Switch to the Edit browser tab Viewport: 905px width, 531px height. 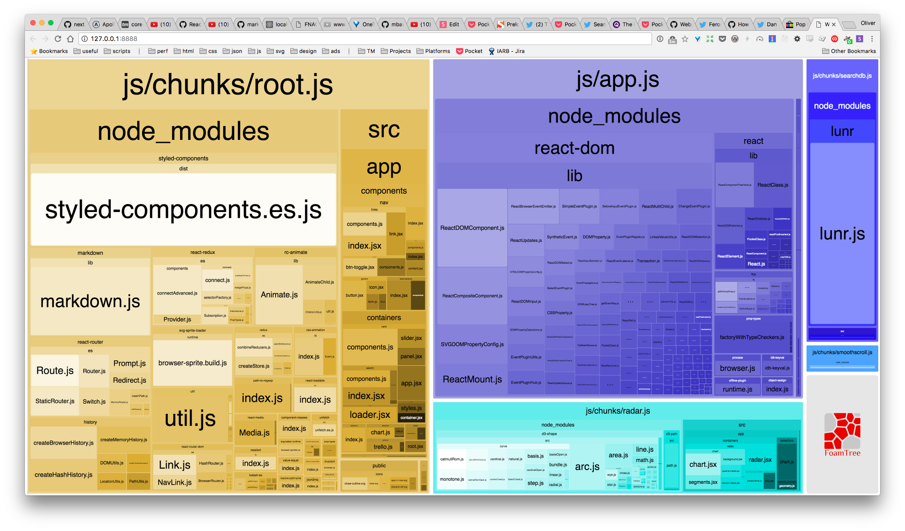pos(450,25)
